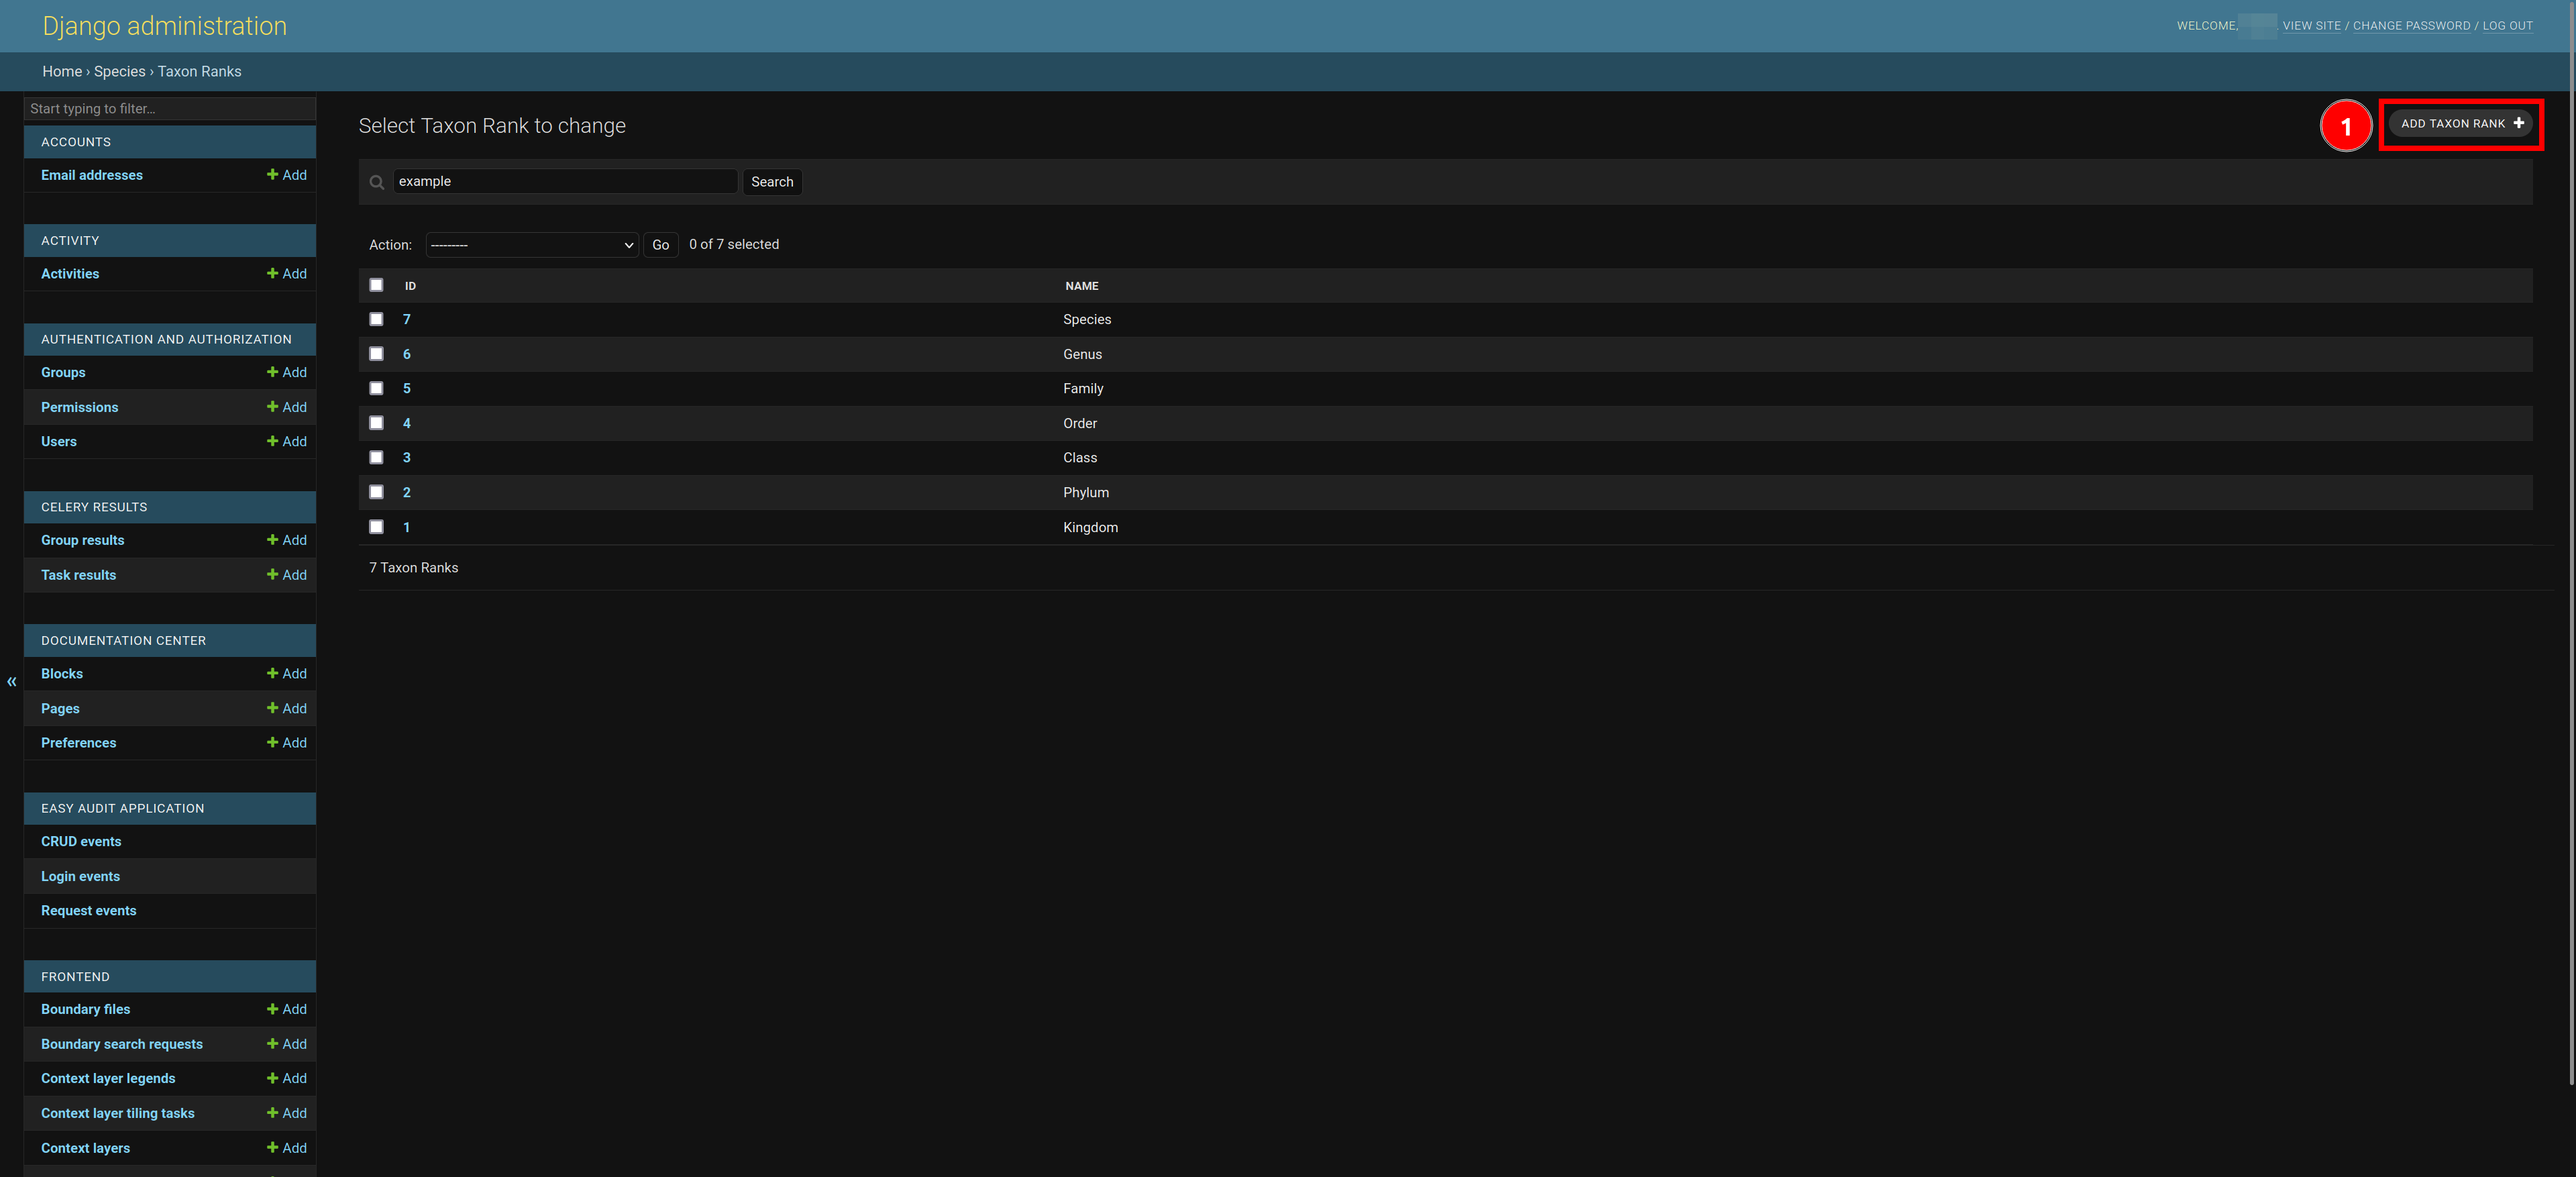Viewport: 2576px width, 1177px height.
Task: Add a new Boundary files entry
Action: click(x=287, y=1010)
